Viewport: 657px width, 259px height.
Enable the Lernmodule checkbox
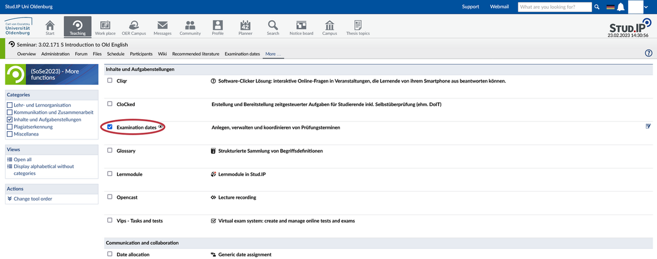110,174
